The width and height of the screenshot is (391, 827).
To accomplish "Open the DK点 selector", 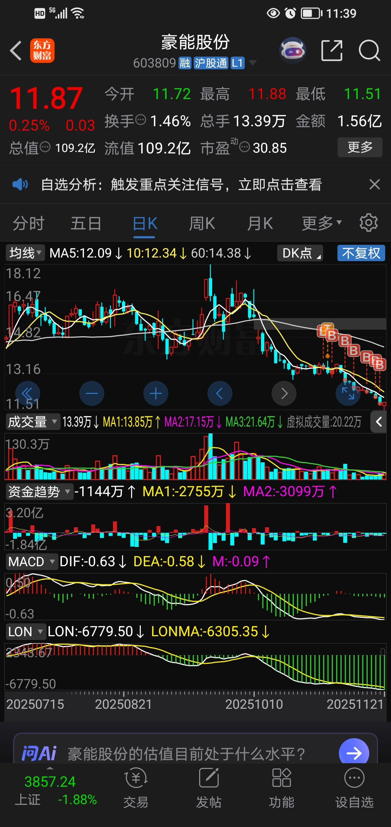I will tap(300, 253).
